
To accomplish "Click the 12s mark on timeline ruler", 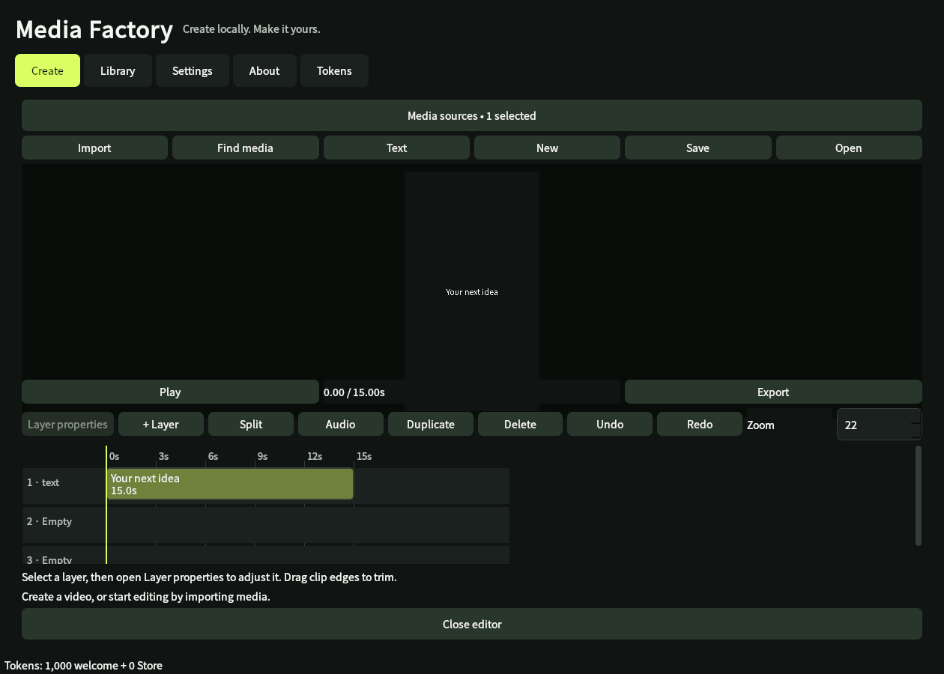I will (x=315, y=456).
